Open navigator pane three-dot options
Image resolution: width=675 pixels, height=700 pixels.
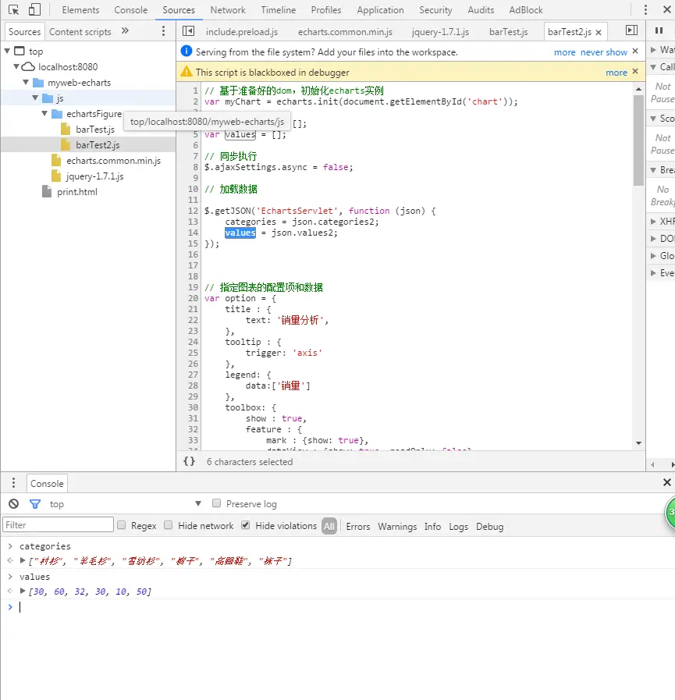(x=163, y=30)
